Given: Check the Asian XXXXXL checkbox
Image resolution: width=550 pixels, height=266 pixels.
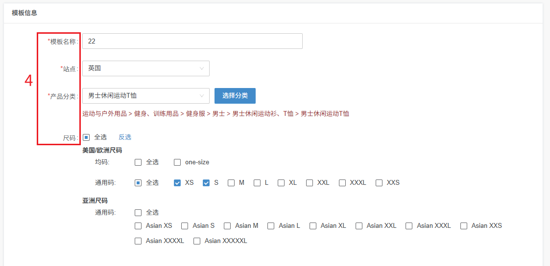Looking at the screenshot, I should (197, 241).
